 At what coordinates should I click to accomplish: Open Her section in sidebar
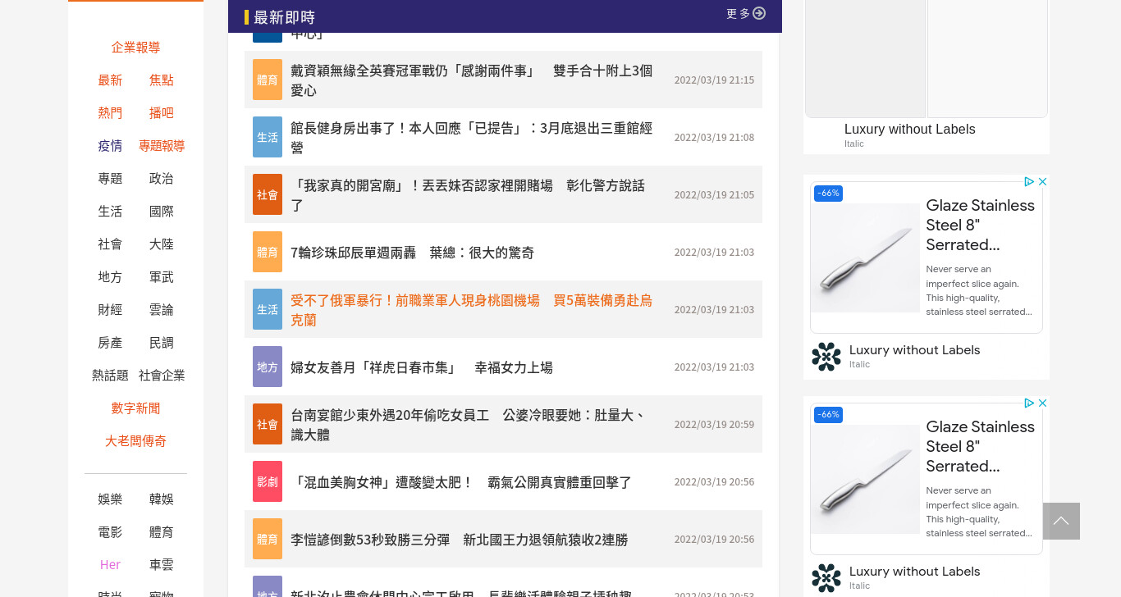110,565
